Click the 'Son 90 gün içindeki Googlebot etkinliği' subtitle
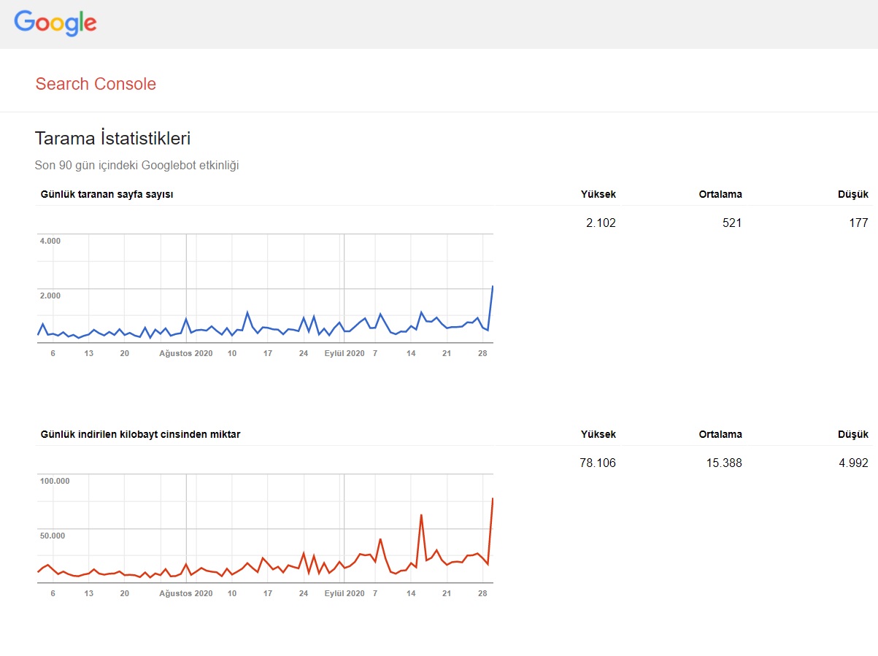Screen dimensions: 878x656 (136, 166)
